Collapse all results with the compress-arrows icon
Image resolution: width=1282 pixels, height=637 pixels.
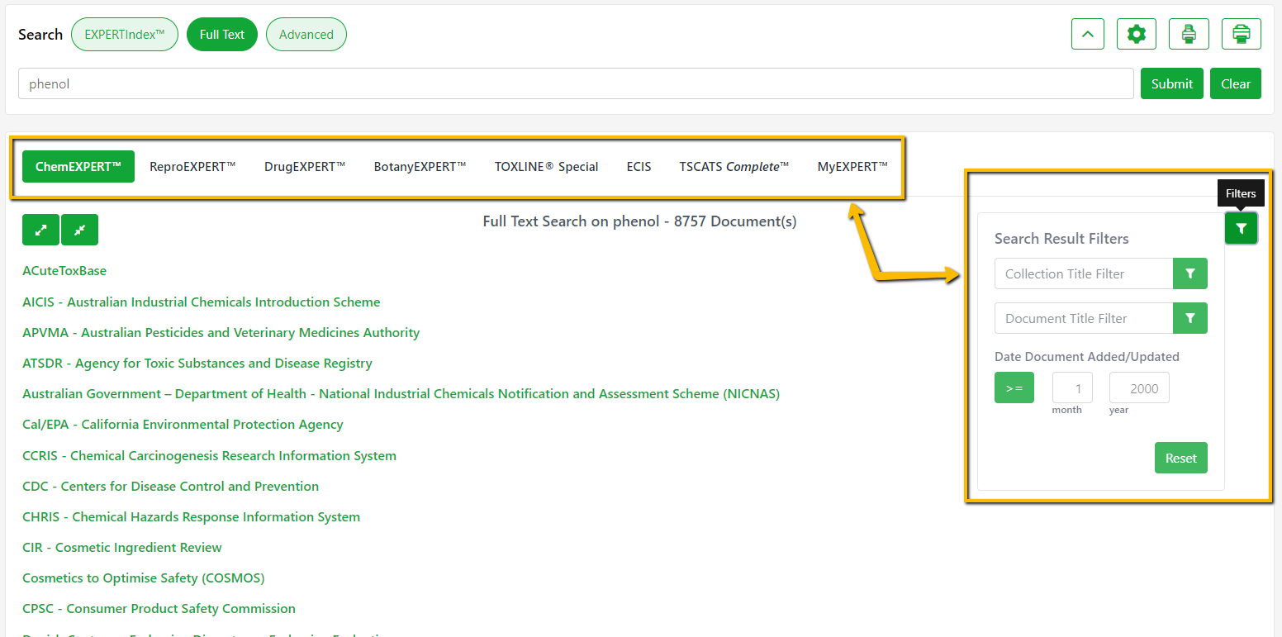tap(79, 230)
